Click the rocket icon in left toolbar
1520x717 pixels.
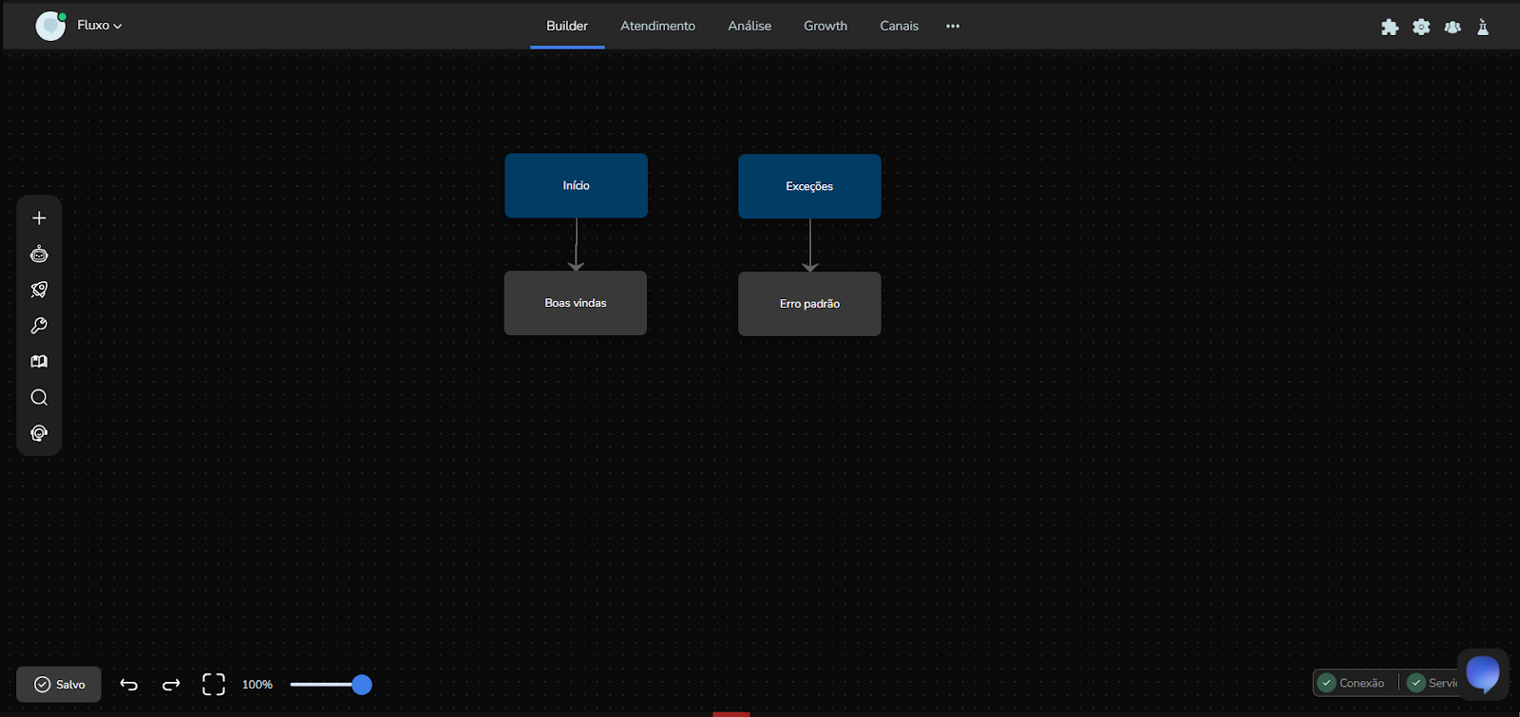pyautogui.click(x=39, y=290)
